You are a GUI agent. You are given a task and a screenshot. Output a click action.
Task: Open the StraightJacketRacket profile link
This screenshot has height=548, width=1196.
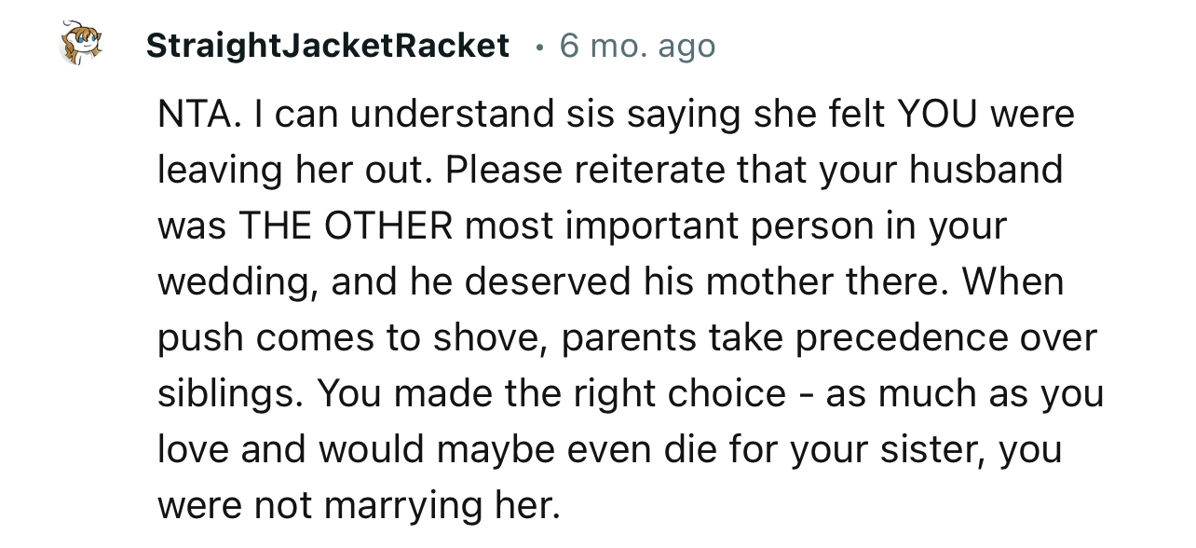tap(328, 46)
